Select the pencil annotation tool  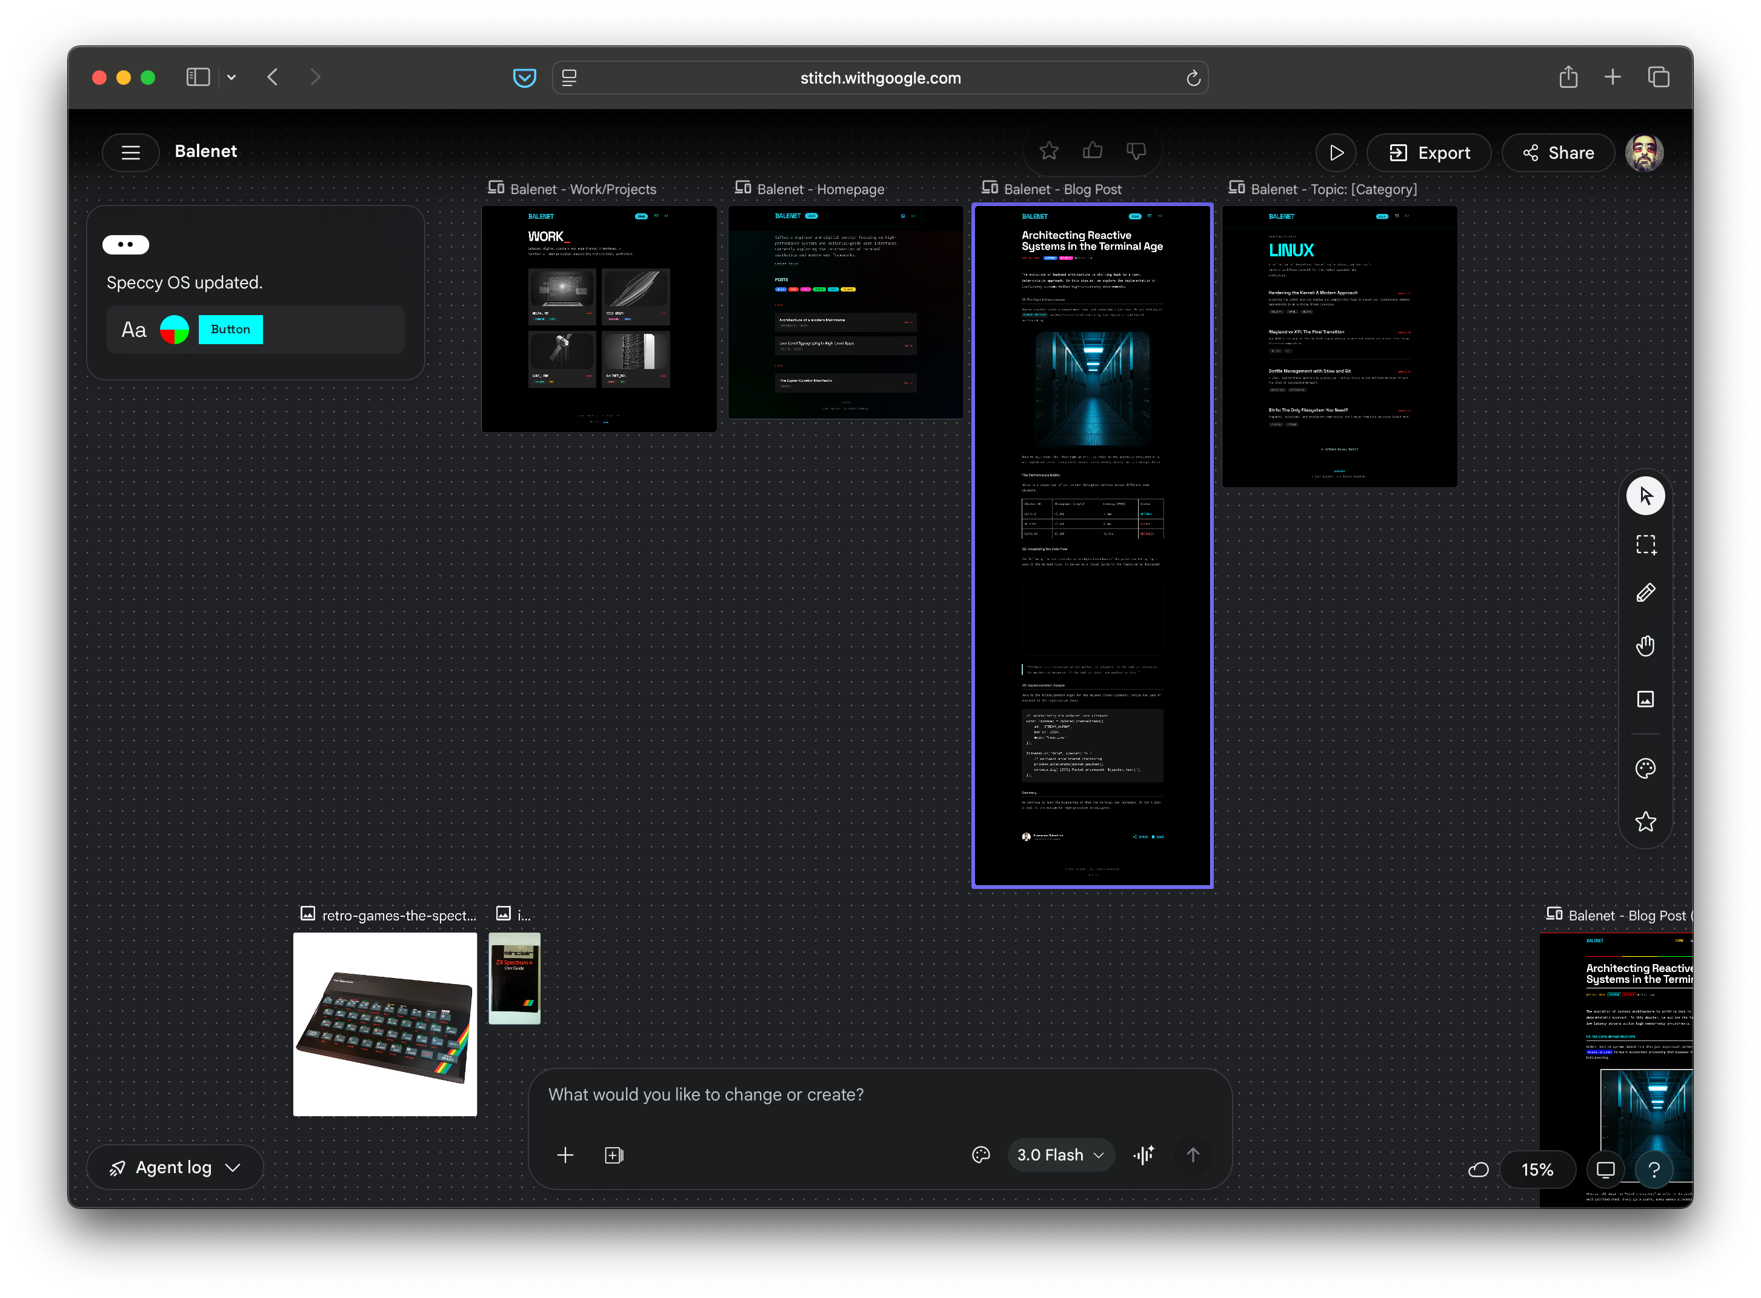click(1646, 593)
